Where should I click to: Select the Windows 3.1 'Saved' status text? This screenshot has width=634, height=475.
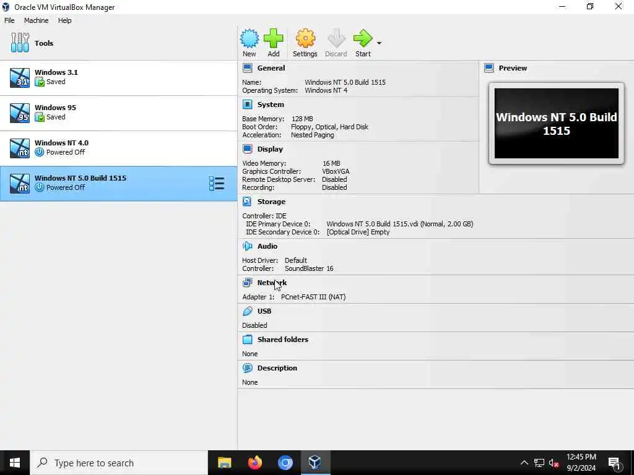tap(56, 82)
